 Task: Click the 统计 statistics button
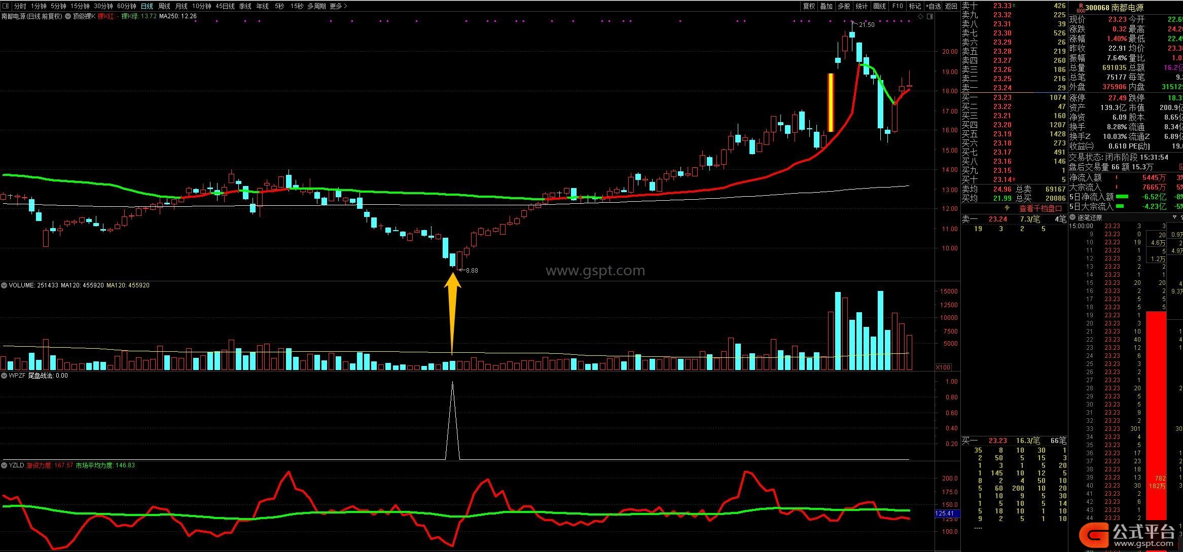click(x=862, y=6)
